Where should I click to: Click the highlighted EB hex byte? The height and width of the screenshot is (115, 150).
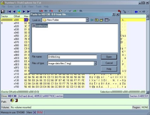point(26,20)
